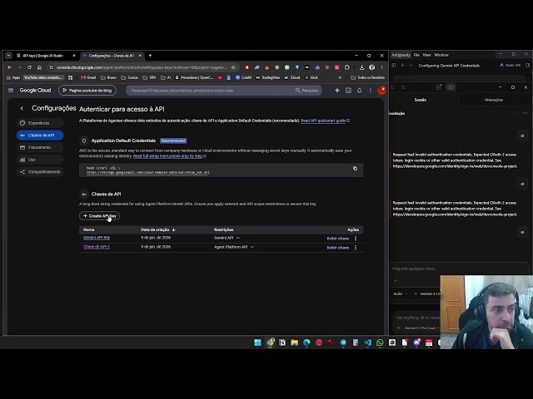Image resolution: width=533 pixels, height=399 pixels.
Task: Open the project selector Pagina youtube do blog
Action: point(87,91)
